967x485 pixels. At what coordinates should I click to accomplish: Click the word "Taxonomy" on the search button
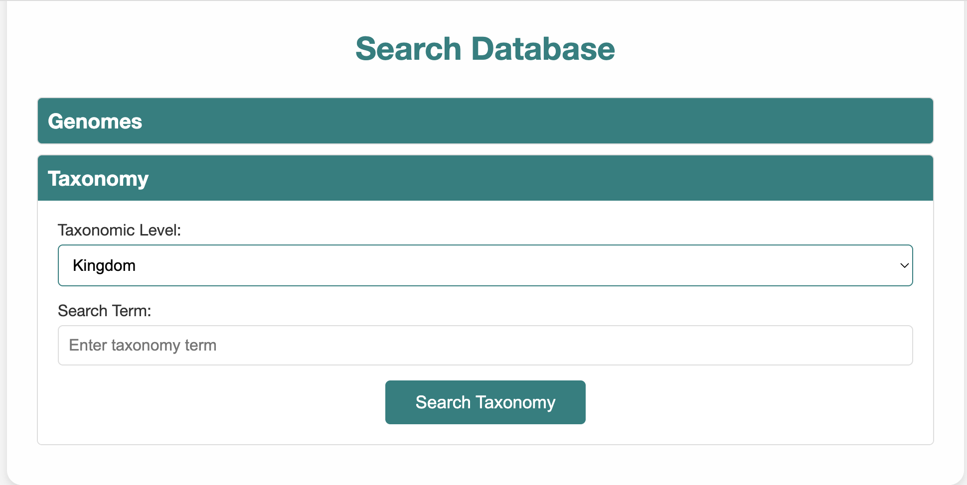515,402
